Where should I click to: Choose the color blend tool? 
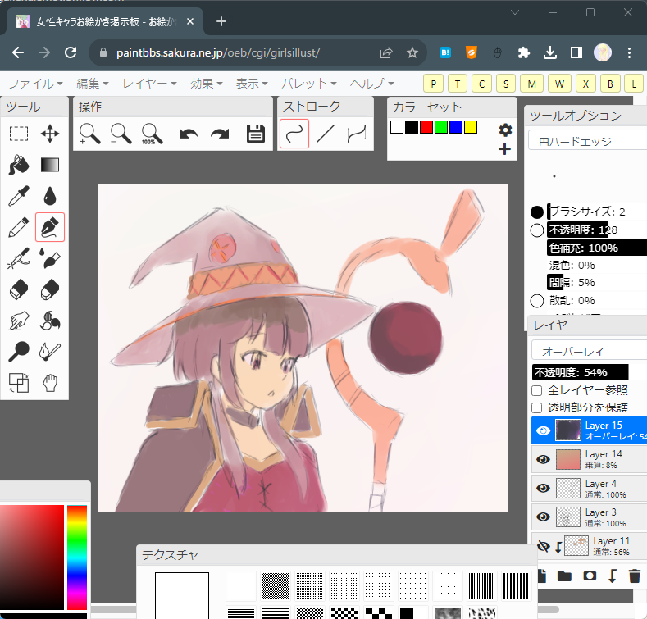coord(50,321)
